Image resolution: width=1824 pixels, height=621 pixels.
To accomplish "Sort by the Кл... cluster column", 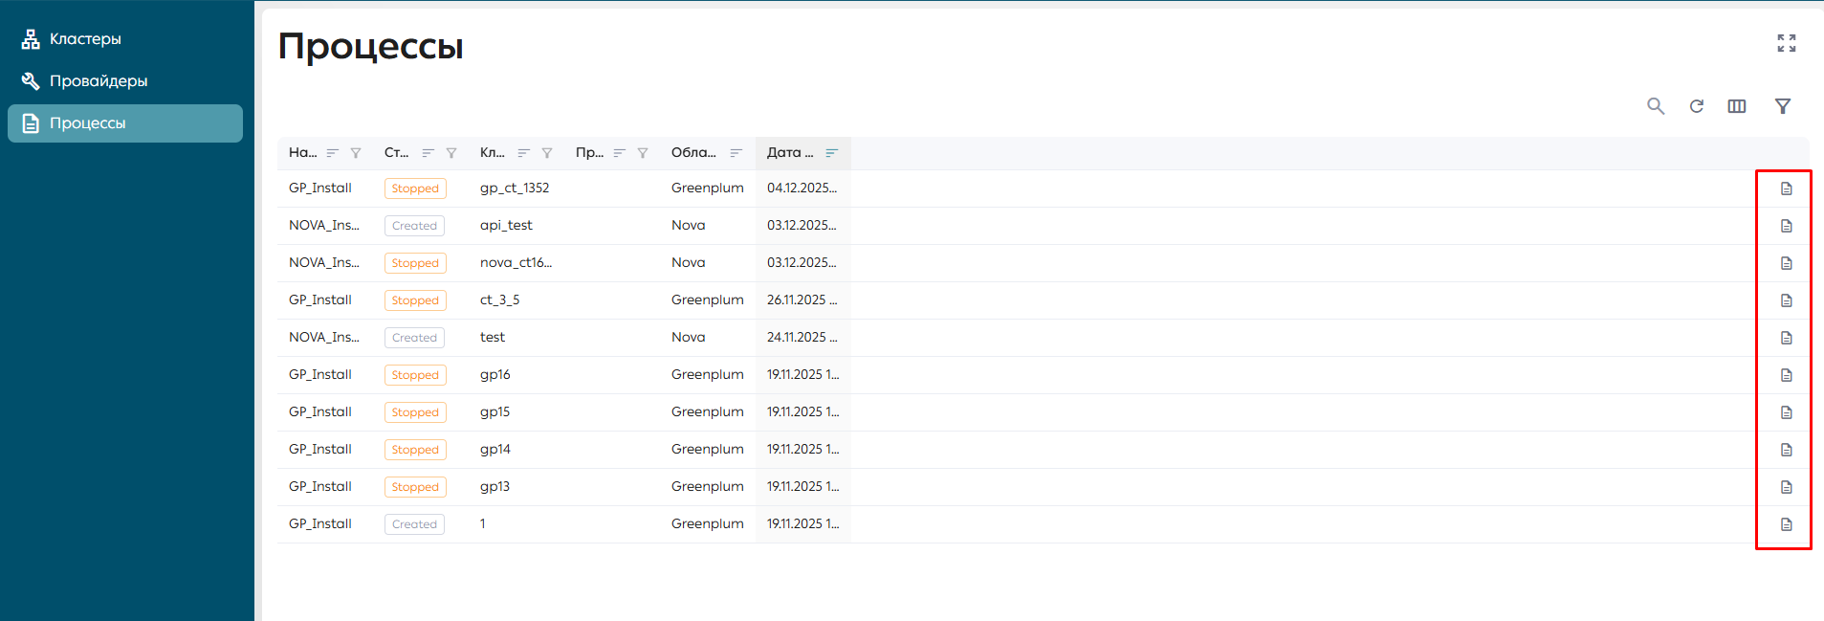I will (524, 153).
